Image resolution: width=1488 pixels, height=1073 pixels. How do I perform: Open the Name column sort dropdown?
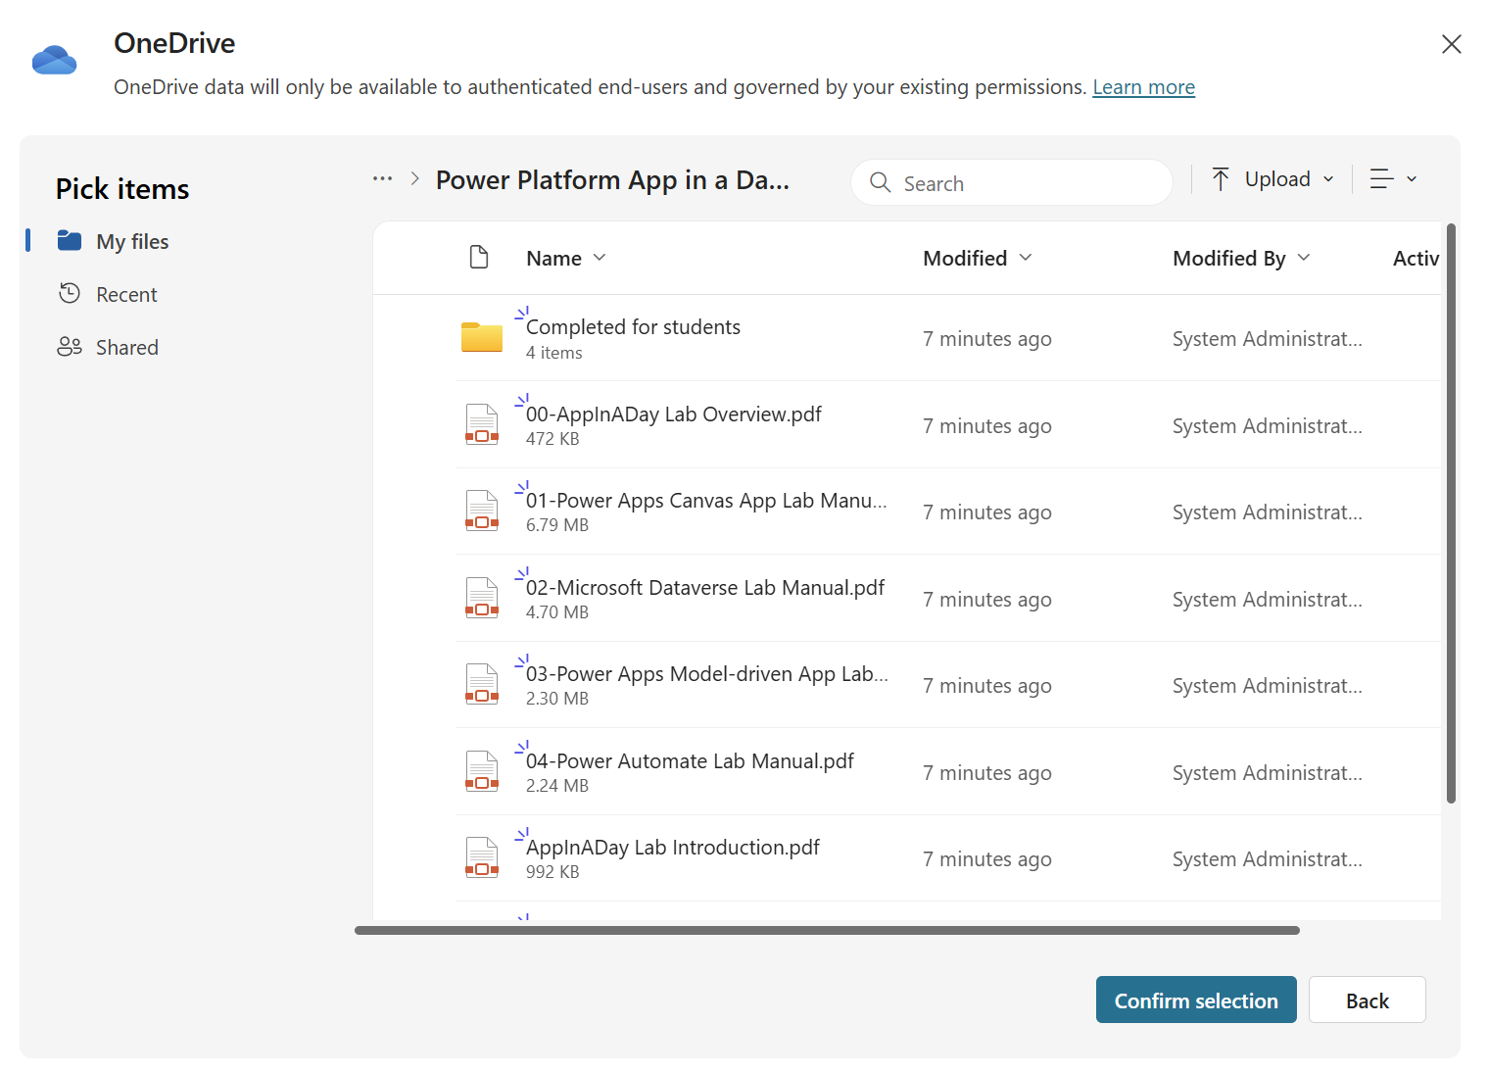[600, 258]
